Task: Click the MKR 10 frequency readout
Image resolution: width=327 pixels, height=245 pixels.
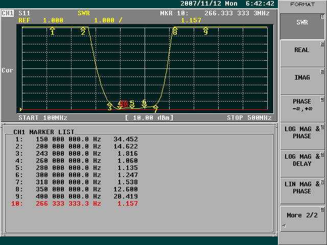Action: (215, 13)
